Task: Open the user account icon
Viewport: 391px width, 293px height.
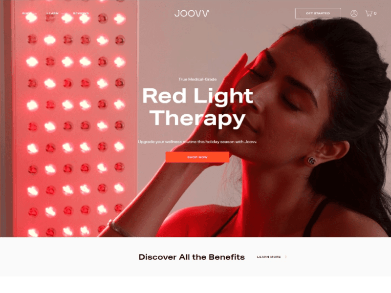Action: (353, 14)
